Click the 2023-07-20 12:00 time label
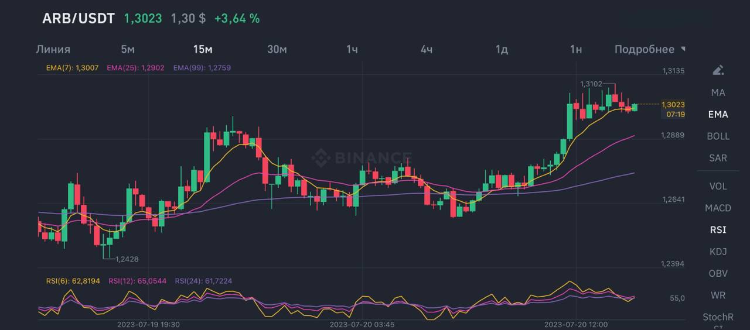 [x=576, y=324]
